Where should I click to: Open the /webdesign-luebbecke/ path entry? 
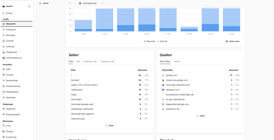pyautogui.click(x=82, y=109)
